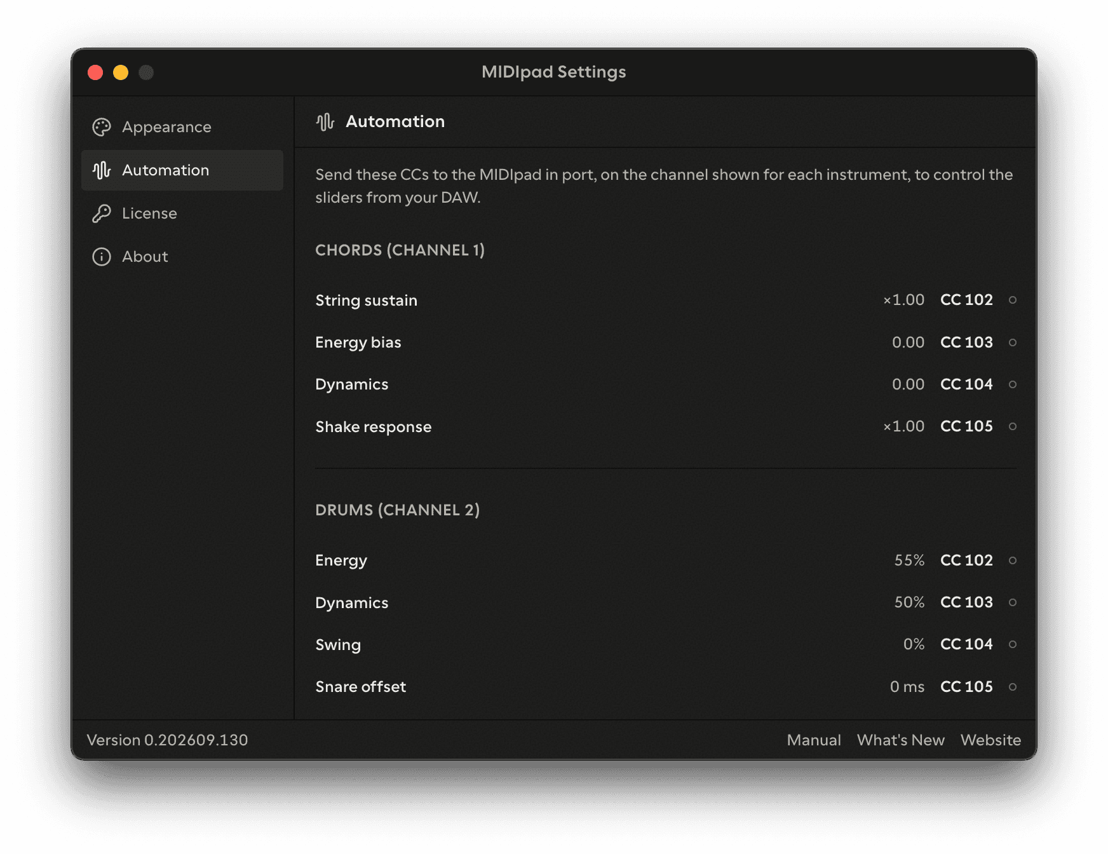1108x854 pixels.
Task: Click CC 105 for Snare offset
Action: [x=966, y=687]
